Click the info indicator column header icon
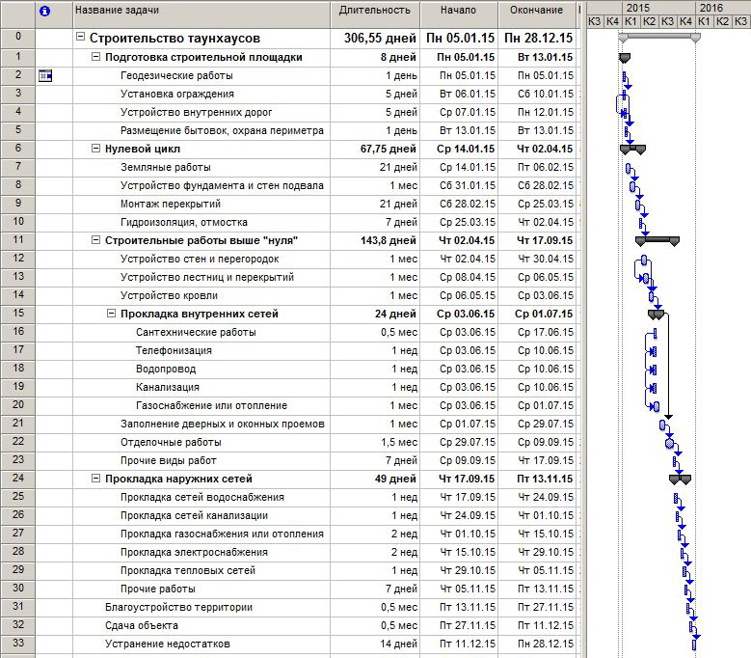Image resolution: width=751 pixels, height=658 pixels. 44,11
